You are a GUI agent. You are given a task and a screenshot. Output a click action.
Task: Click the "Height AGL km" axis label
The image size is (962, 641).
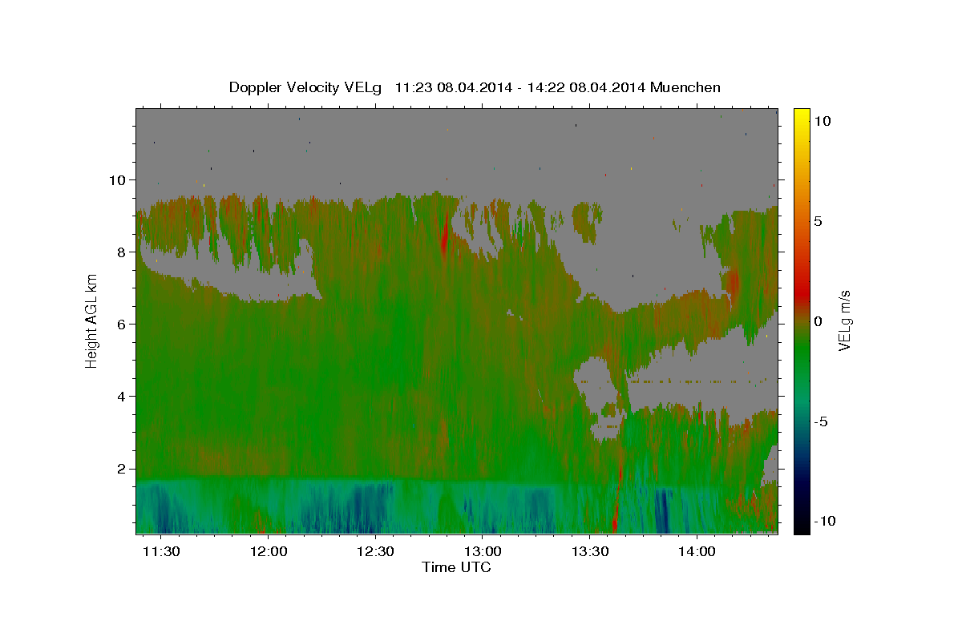91,321
